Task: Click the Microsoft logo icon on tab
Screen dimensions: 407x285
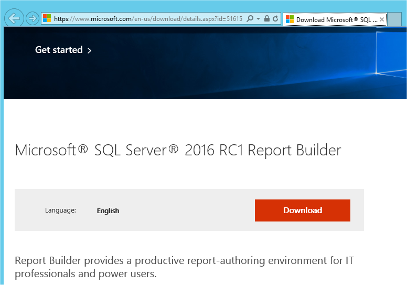Action: (290, 19)
